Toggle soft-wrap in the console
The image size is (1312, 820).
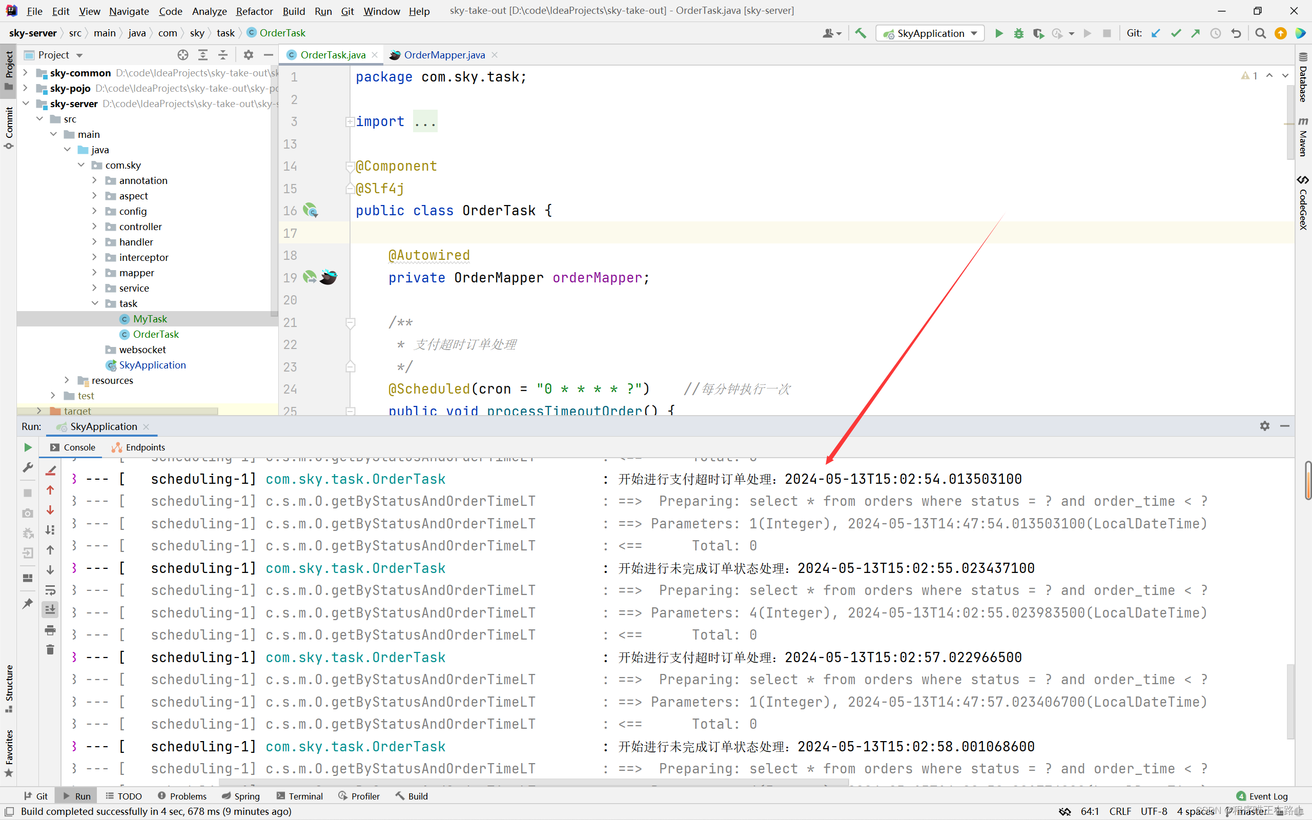pos(50,590)
